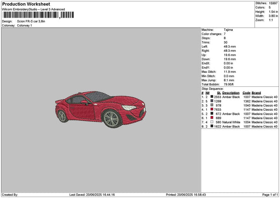Click 'Natural White' description in stop row 7
Screen dimensions: 280x198
(231, 122)
